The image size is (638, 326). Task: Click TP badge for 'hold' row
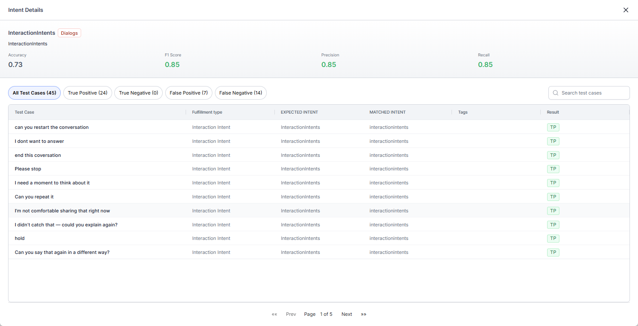click(x=553, y=238)
